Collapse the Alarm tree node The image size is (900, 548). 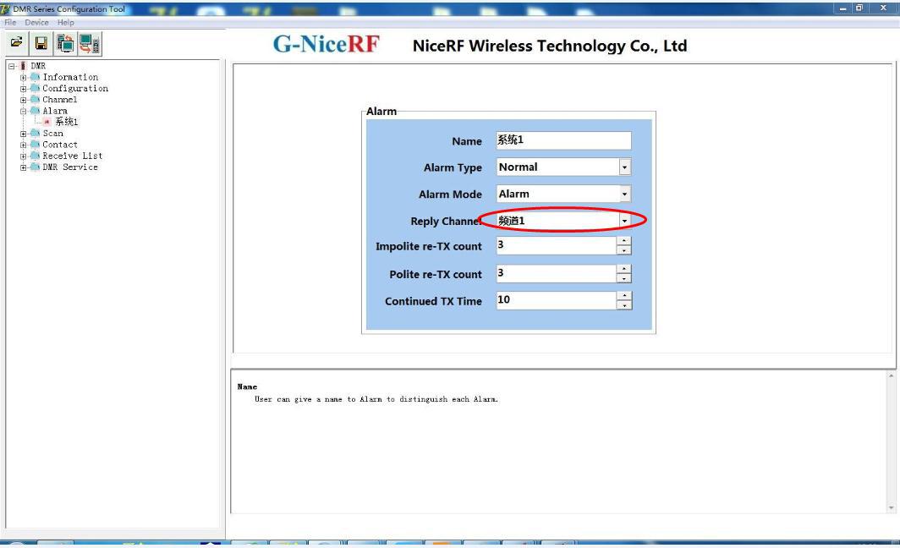pyautogui.click(x=24, y=111)
